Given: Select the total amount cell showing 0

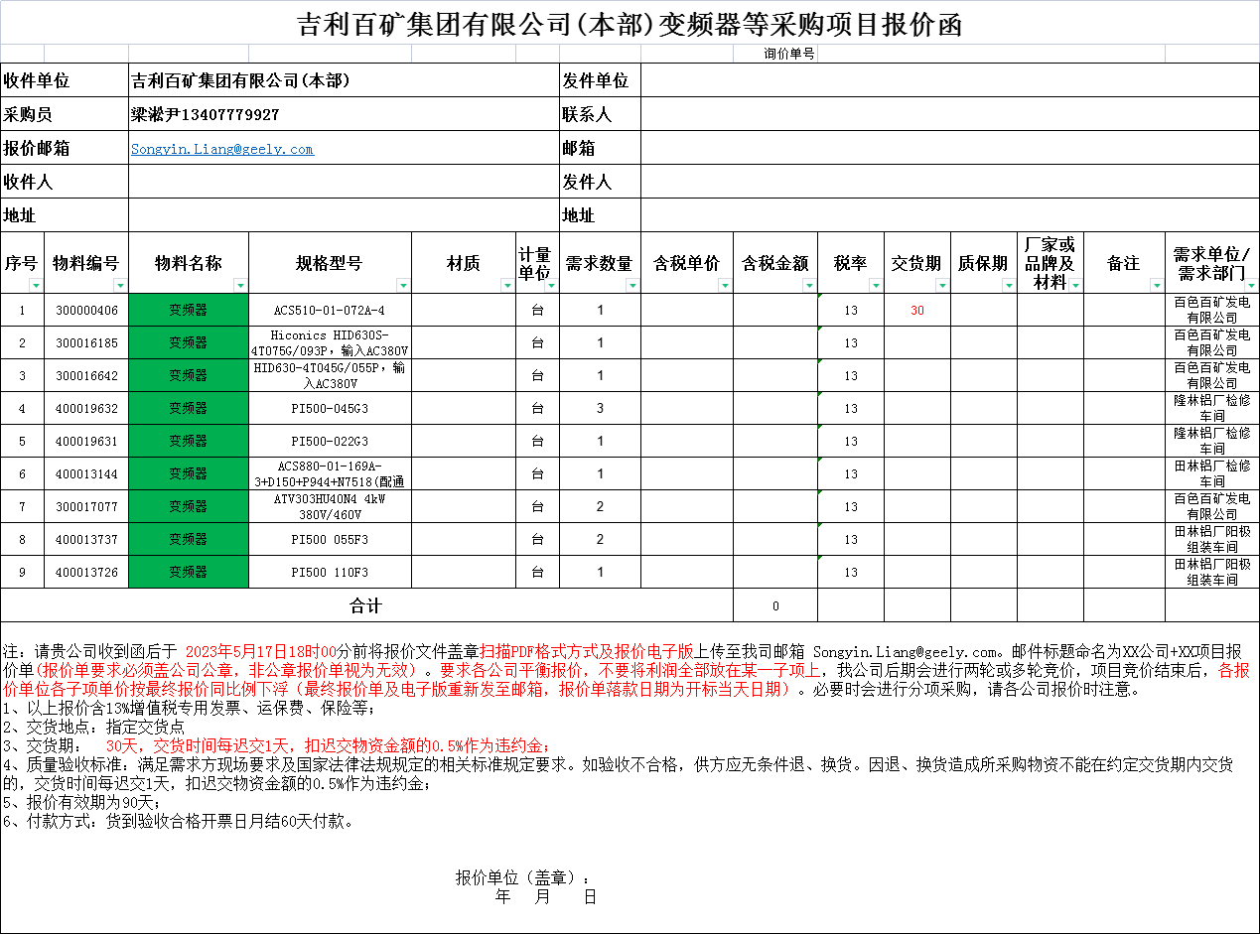Looking at the screenshot, I should [775, 605].
